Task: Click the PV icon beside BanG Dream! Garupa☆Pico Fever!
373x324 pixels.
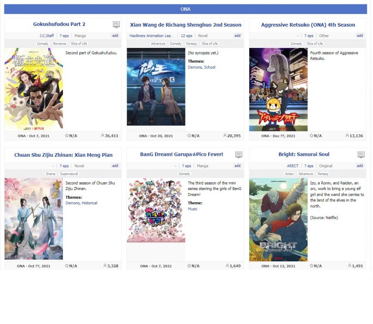Action: pyautogui.click(x=238, y=155)
